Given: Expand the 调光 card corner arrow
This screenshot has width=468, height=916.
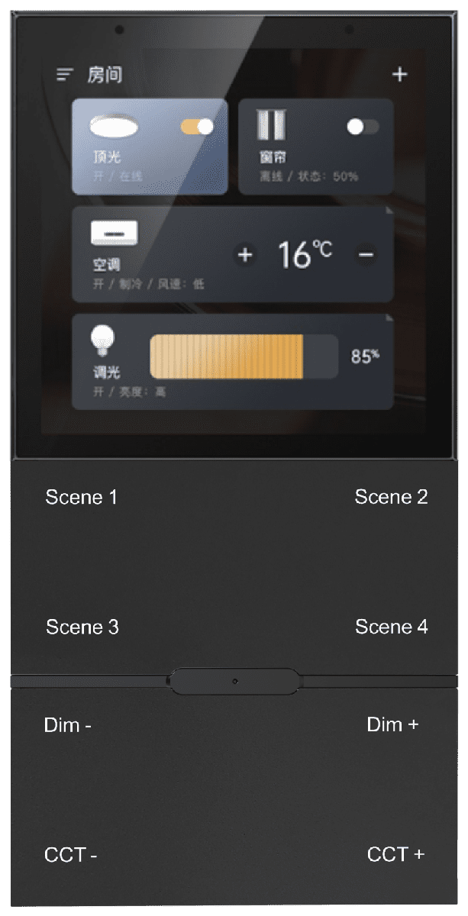Looking at the screenshot, I should 388,318.
